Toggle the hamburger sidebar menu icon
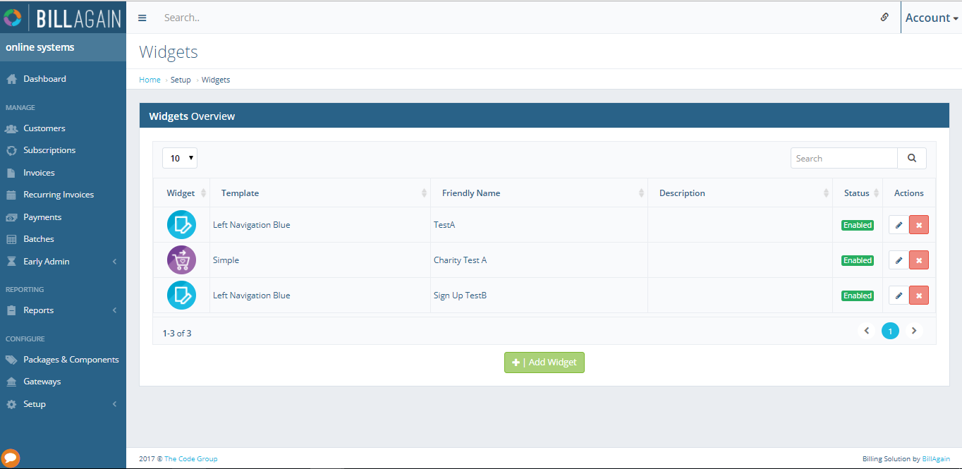The width and height of the screenshot is (962, 469). point(142,18)
